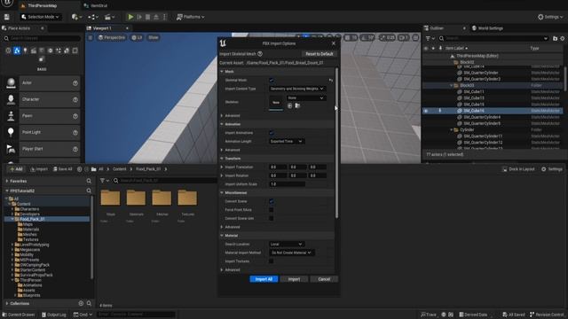Screen dimensions: 568x319
Task: Browse to skeleton asset in Content Browser icon
Action: 297,105
